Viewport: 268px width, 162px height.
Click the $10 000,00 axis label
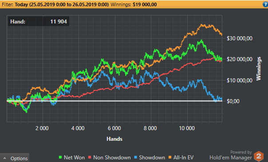[240, 80]
